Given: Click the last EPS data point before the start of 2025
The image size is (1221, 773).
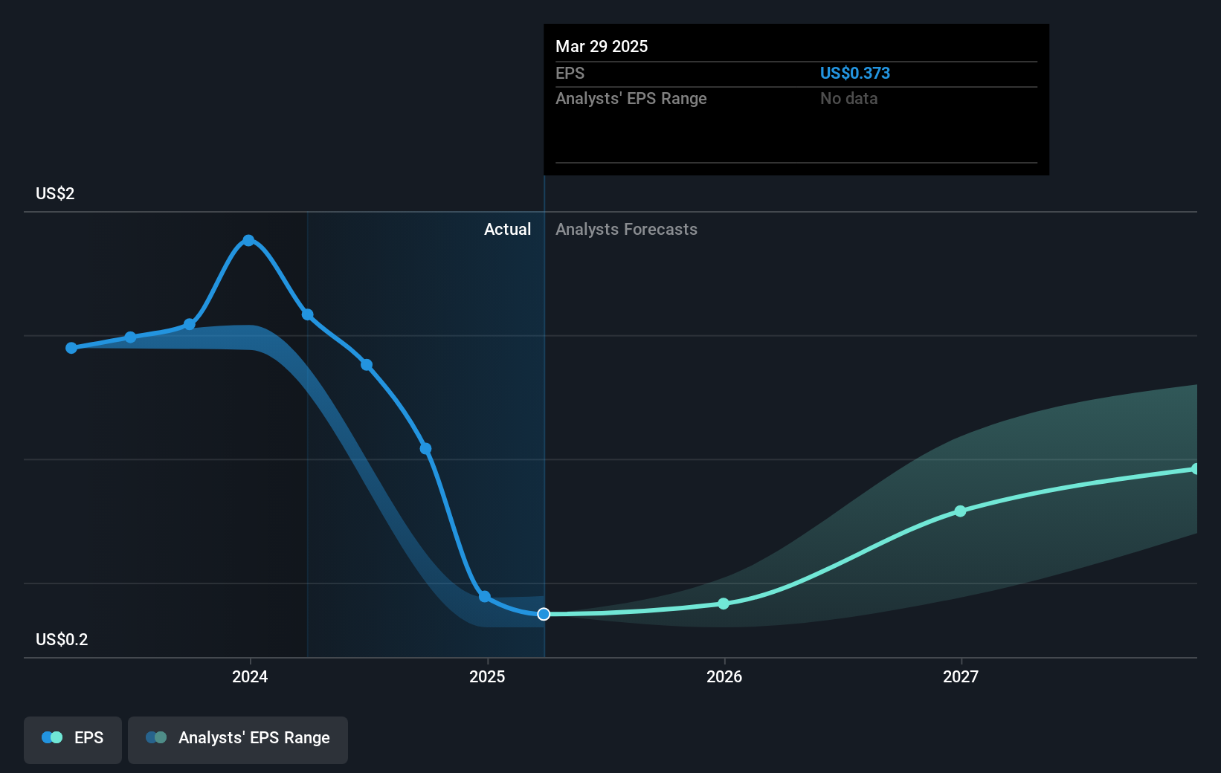Looking at the screenshot, I should coord(425,448).
